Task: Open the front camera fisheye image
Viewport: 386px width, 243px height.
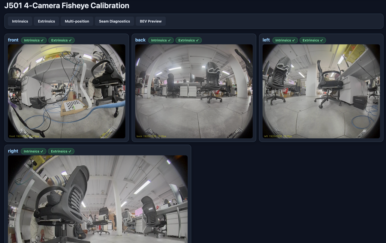Action: point(66,91)
